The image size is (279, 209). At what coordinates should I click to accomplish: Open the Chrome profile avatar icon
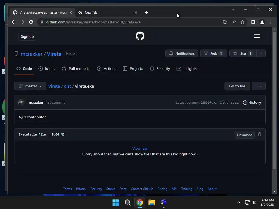pyautogui.click(x=262, y=22)
